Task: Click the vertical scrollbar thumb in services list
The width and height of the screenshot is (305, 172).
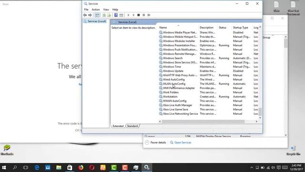Action: 260,112
